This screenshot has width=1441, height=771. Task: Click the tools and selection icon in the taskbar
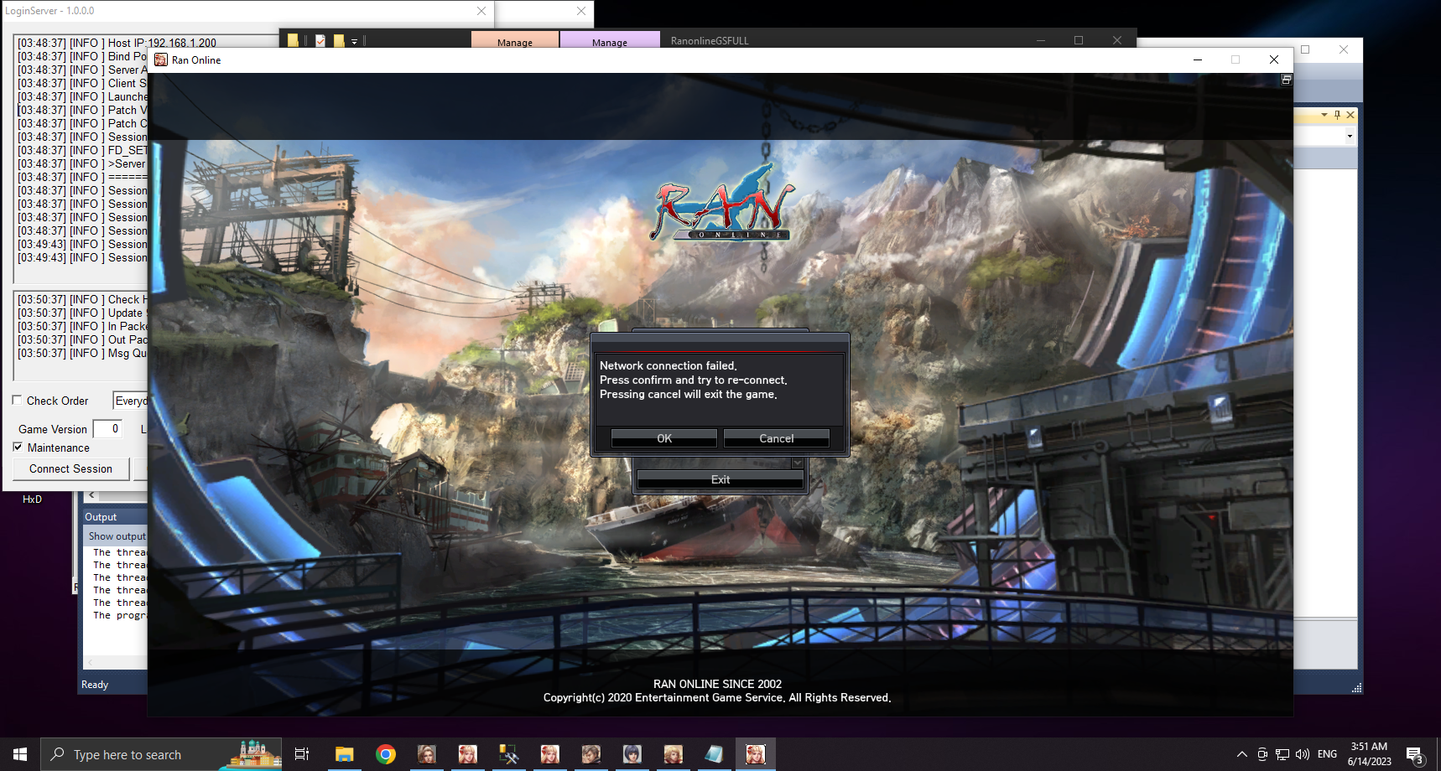(508, 754)
